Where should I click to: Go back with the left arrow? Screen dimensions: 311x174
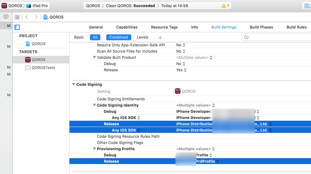27,17
